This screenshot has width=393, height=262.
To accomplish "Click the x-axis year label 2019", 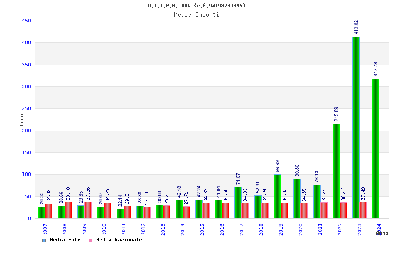I will coord(281,229).
